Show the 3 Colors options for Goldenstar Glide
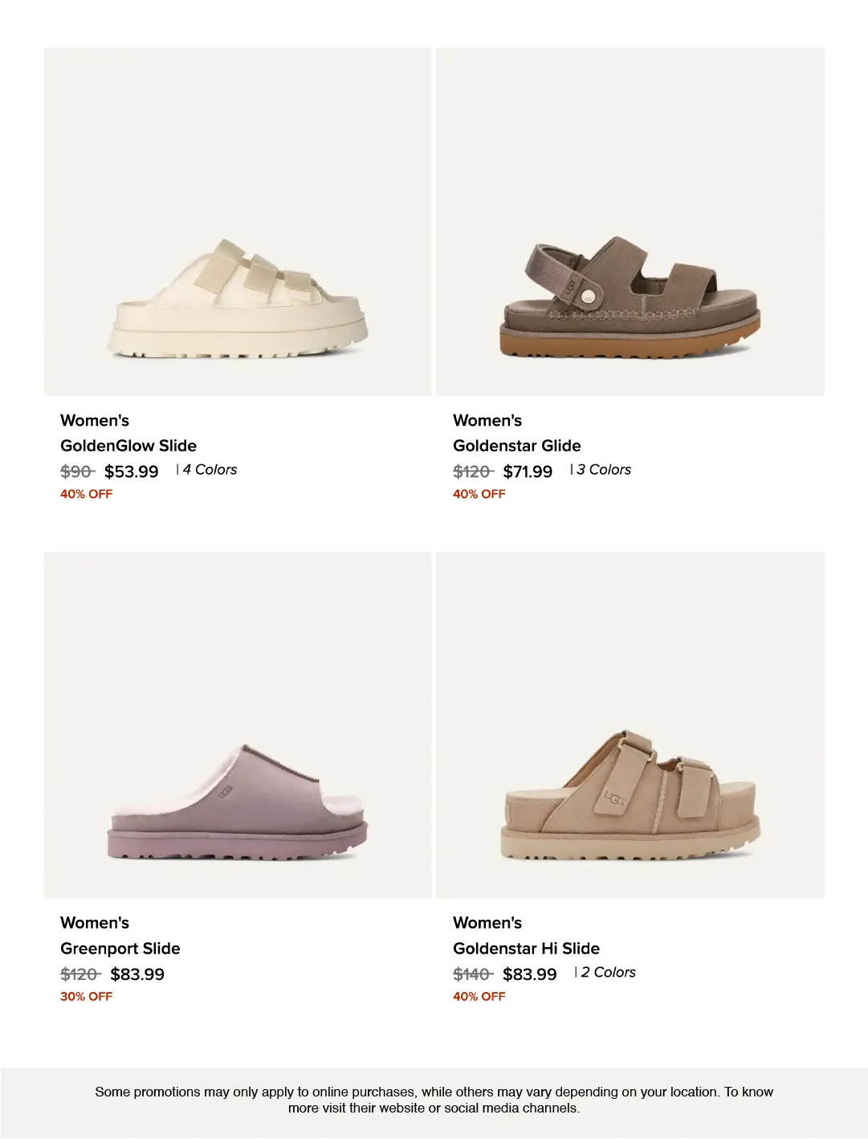This screenshot has width=868, height=1139. (604, 470)
